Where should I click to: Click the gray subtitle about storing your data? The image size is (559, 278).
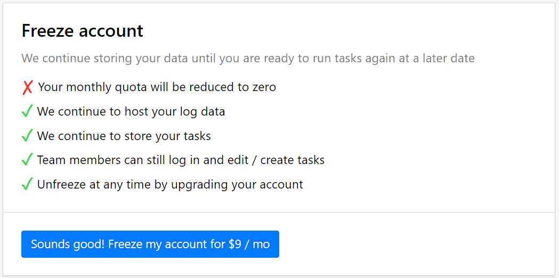[x=248, y=58]
